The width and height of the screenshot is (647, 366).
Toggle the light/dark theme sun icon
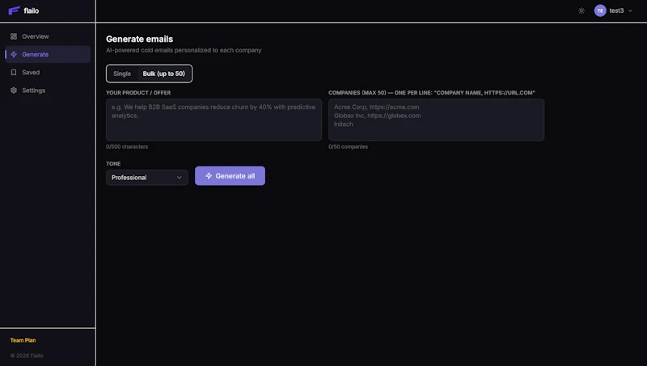[581, 11]
